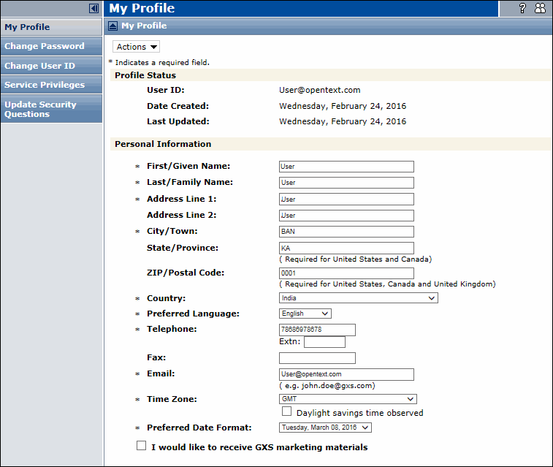
Task: Collapse the left navigation sidebar
Action: coord(94,9)
